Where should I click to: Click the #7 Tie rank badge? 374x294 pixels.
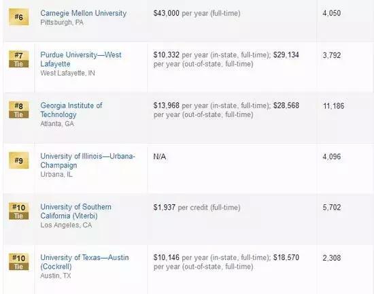(18, 59)
